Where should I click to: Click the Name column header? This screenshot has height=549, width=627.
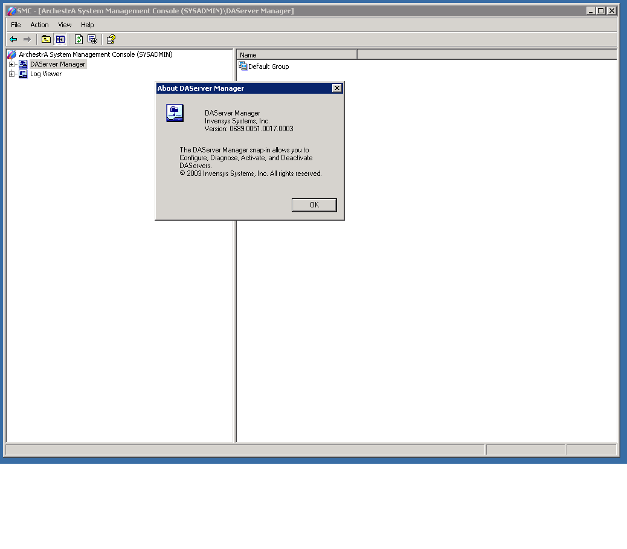[x=297, y=54]
